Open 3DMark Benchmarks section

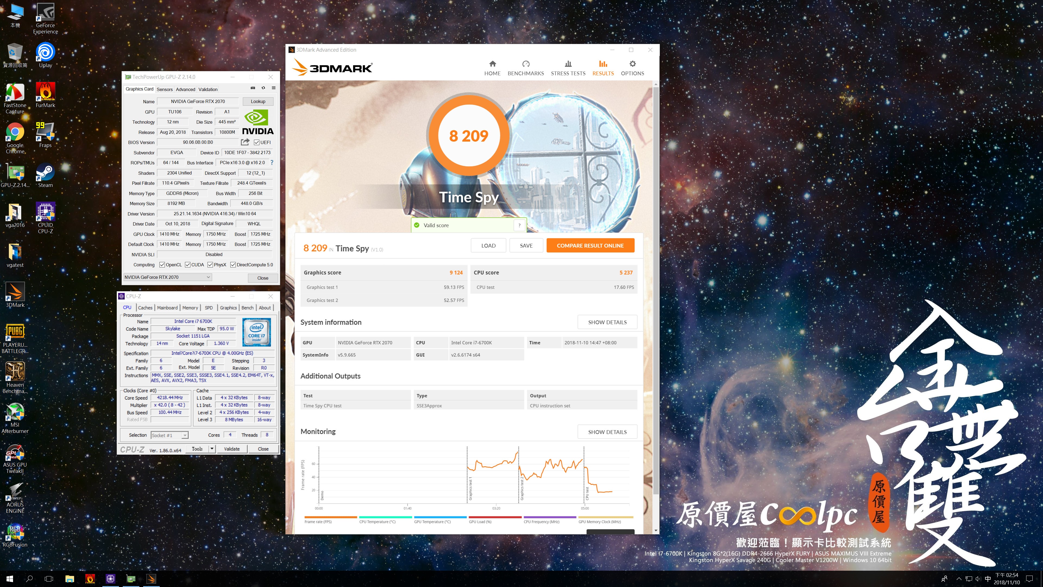526,68
